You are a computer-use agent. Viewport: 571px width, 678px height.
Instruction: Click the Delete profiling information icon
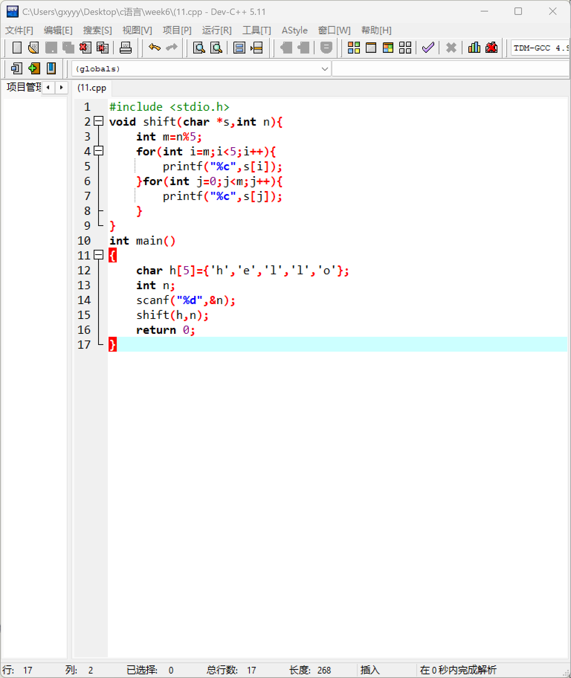491,48
